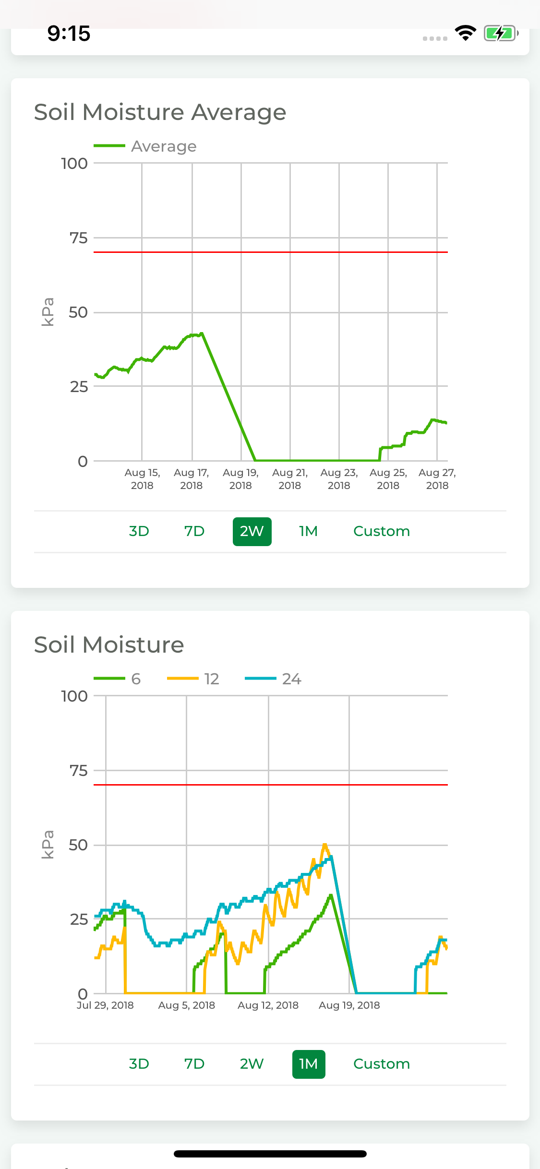Toggle the 12 depth series legend
540x1169 pixels.
[193, 679]
